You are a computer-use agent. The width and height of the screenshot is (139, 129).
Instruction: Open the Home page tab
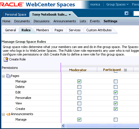pyautogui.click(x=6, y=21)
